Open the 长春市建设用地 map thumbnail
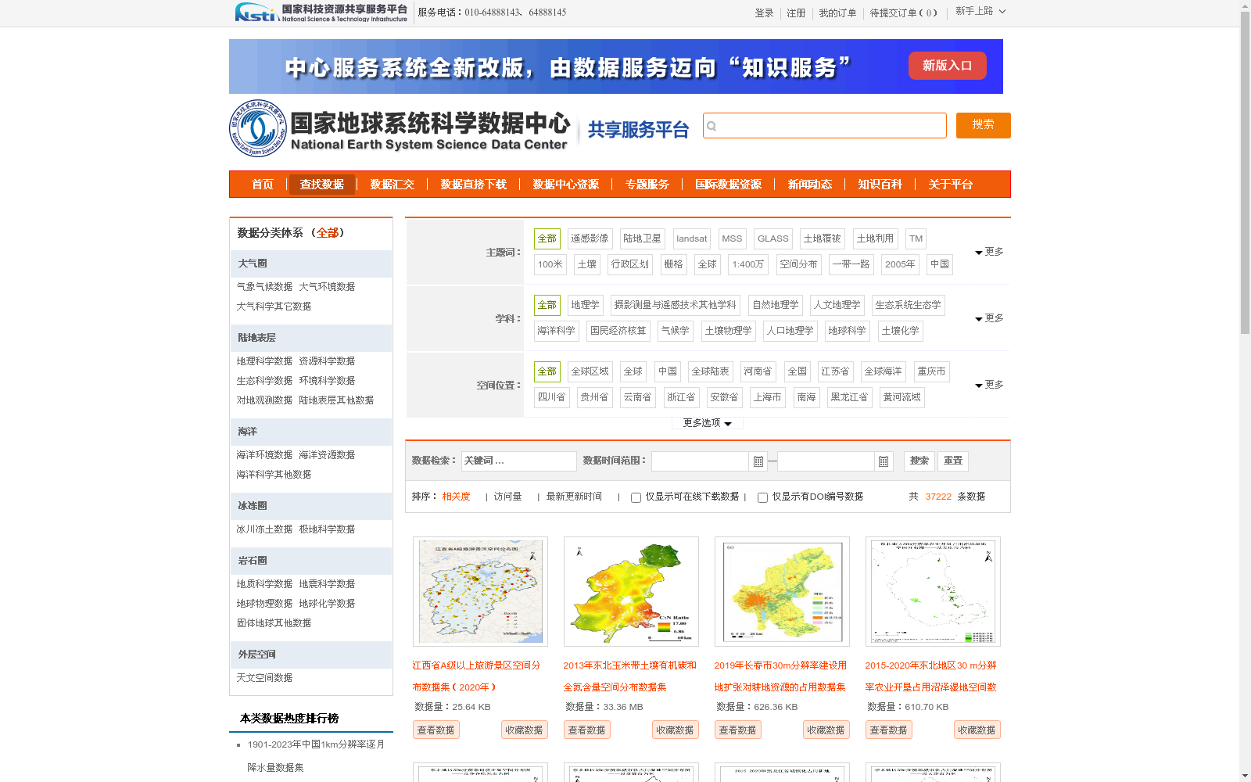This screenshot has height=782, width=1251. pyautogui.click(x=782, y=591)
